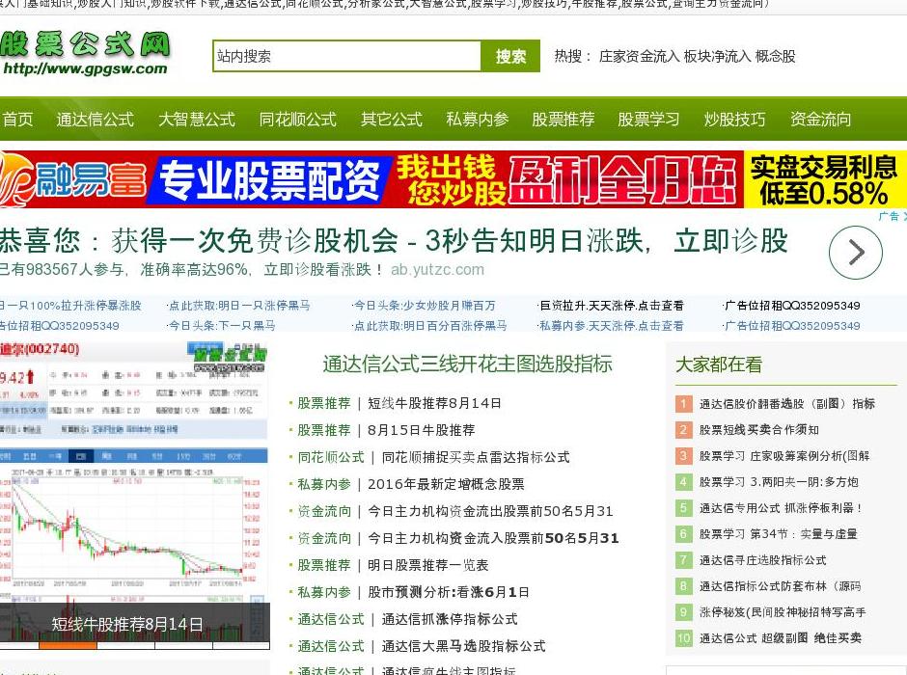Viewport: 907px width, 675px height.
Task: Open 私募内参 navigation menu item
Action: 478,119
